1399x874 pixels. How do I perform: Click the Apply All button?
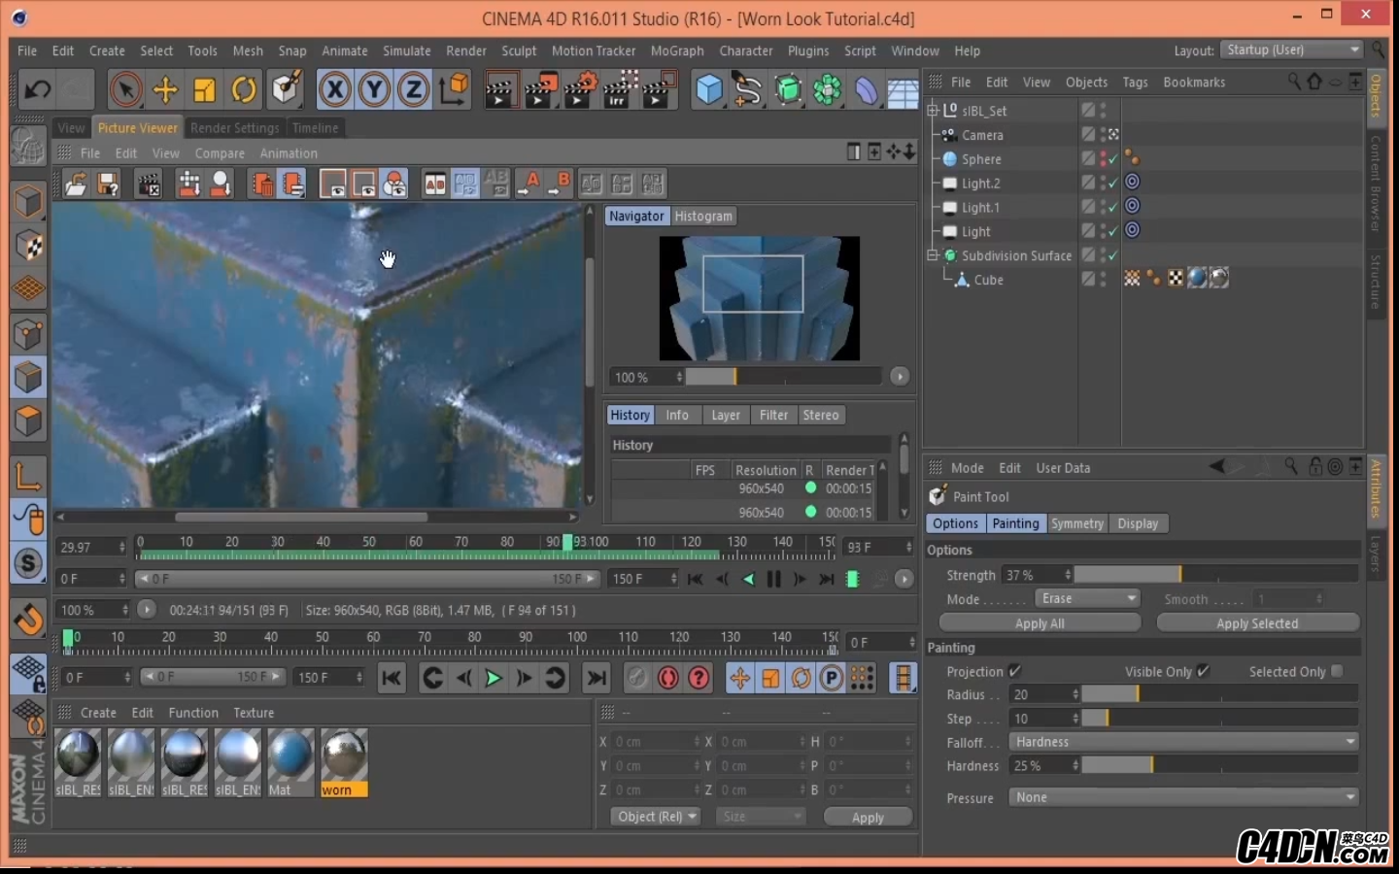1039,623
